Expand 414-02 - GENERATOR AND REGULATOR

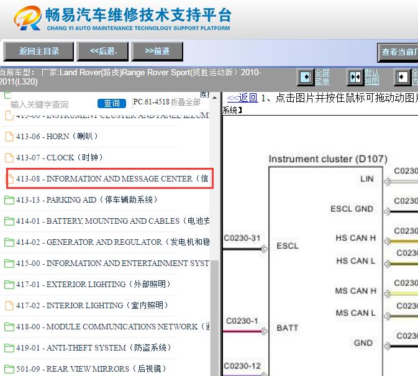[x=112, y=242]
